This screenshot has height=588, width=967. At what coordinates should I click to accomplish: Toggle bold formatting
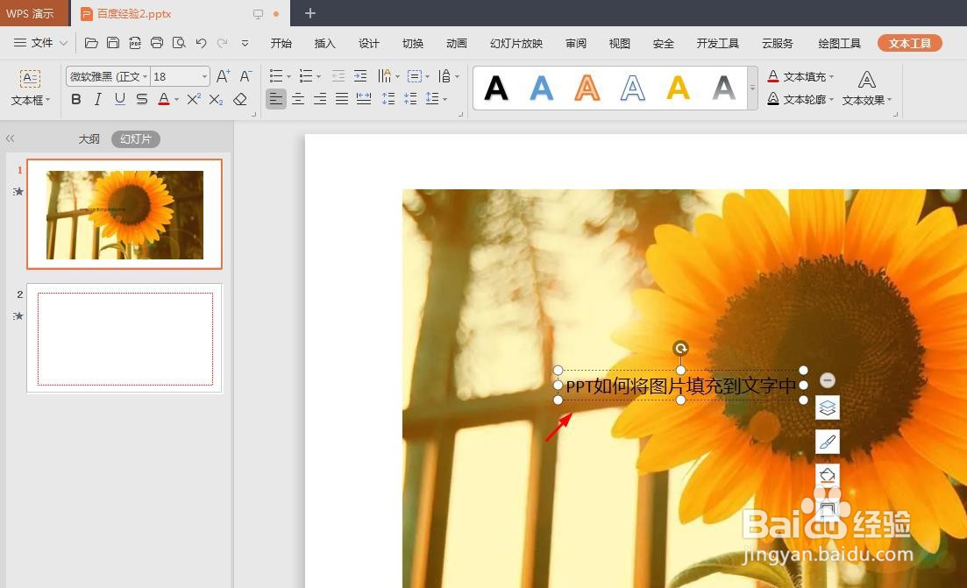(x=76, y=99)
